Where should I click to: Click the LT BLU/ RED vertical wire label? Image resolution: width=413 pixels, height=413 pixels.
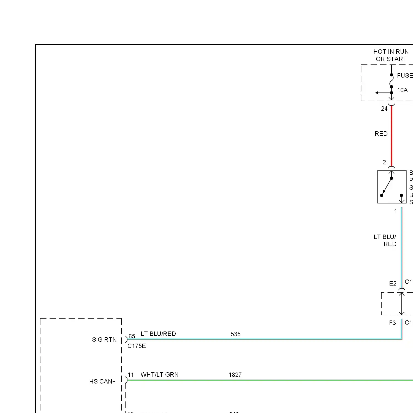pos(385,241)
